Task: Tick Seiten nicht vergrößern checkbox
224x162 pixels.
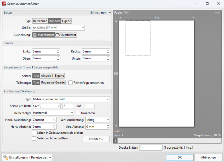Action: [x=34, y=138]
